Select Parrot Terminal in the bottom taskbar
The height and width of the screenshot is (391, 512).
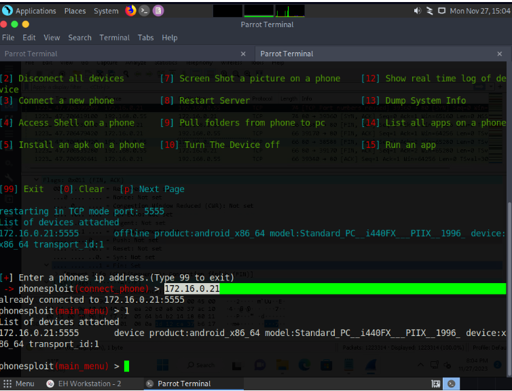(178, 384)
